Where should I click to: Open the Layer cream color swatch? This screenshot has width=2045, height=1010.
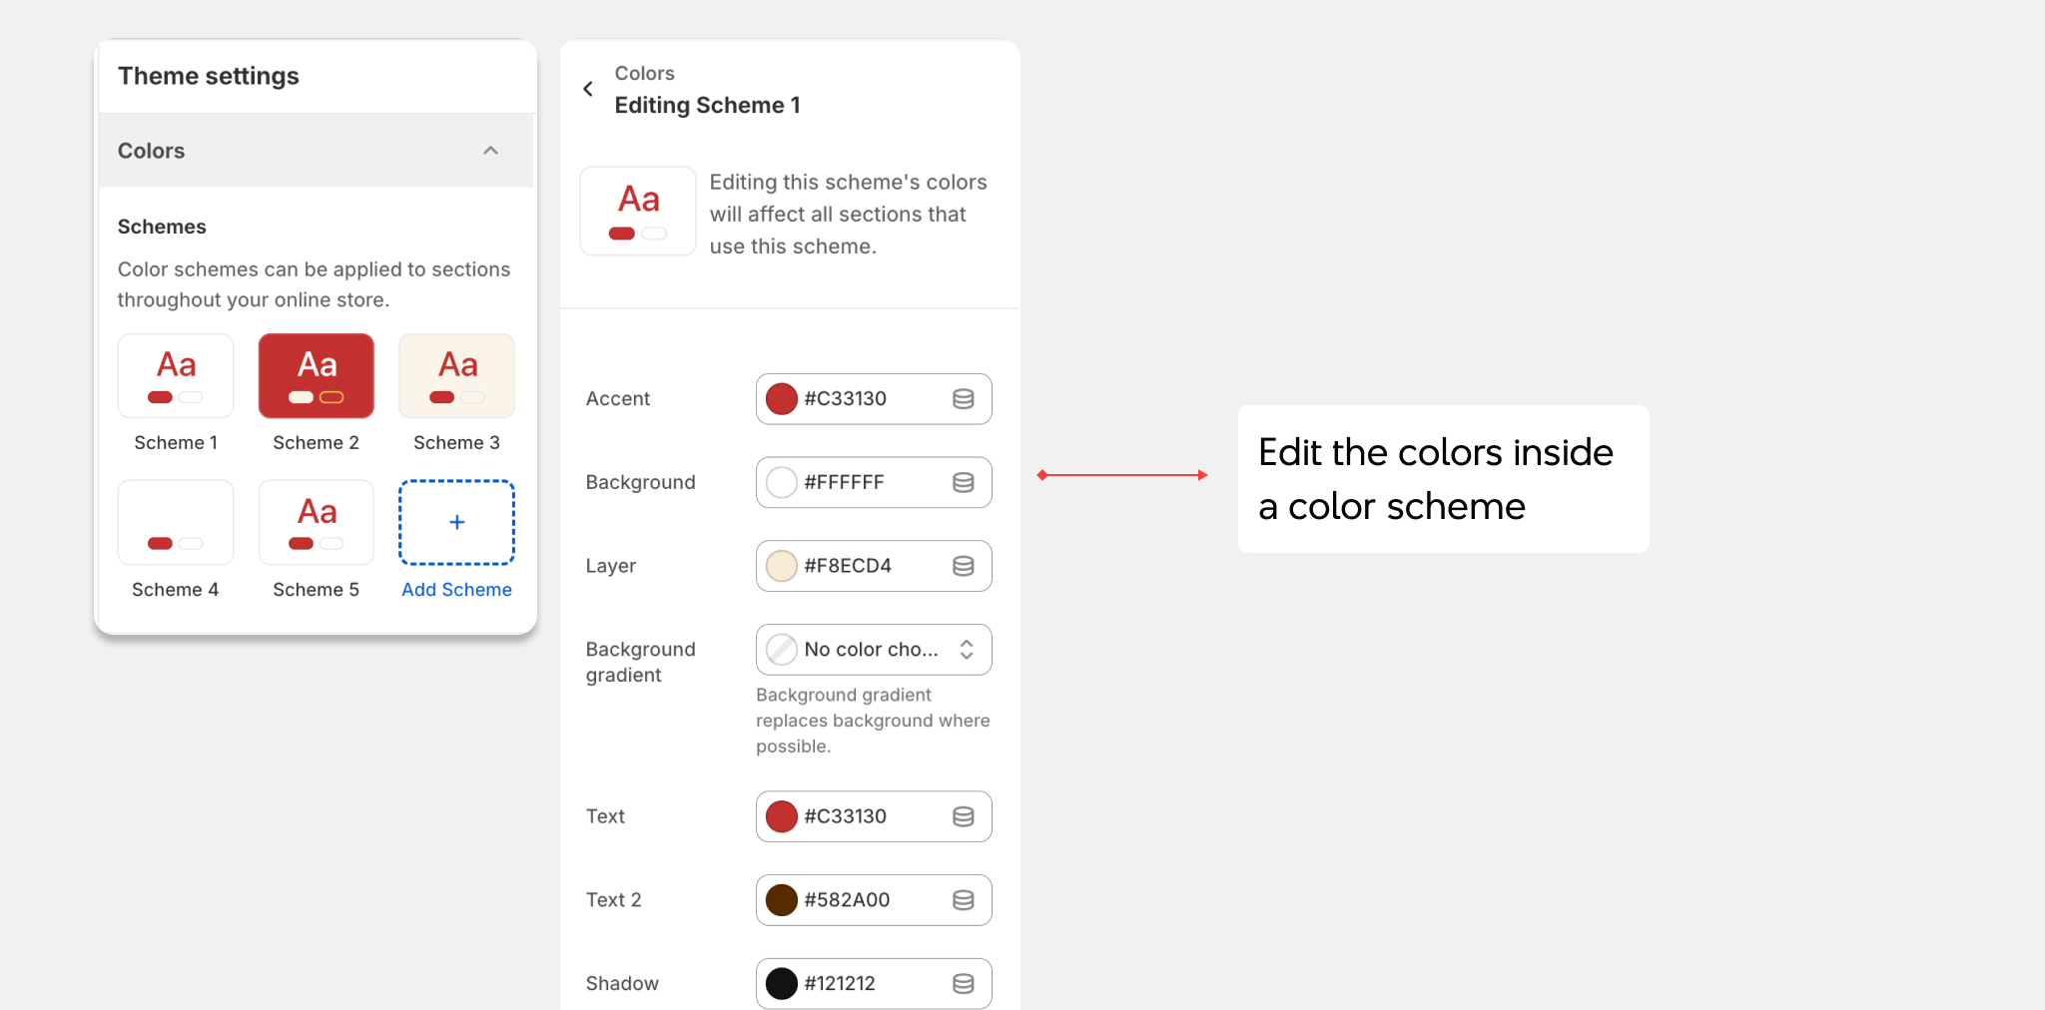[x=782, y=566]
